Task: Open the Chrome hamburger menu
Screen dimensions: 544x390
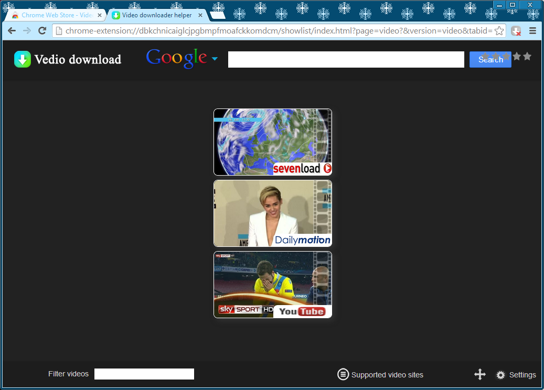Action: [x=532, y=31]
